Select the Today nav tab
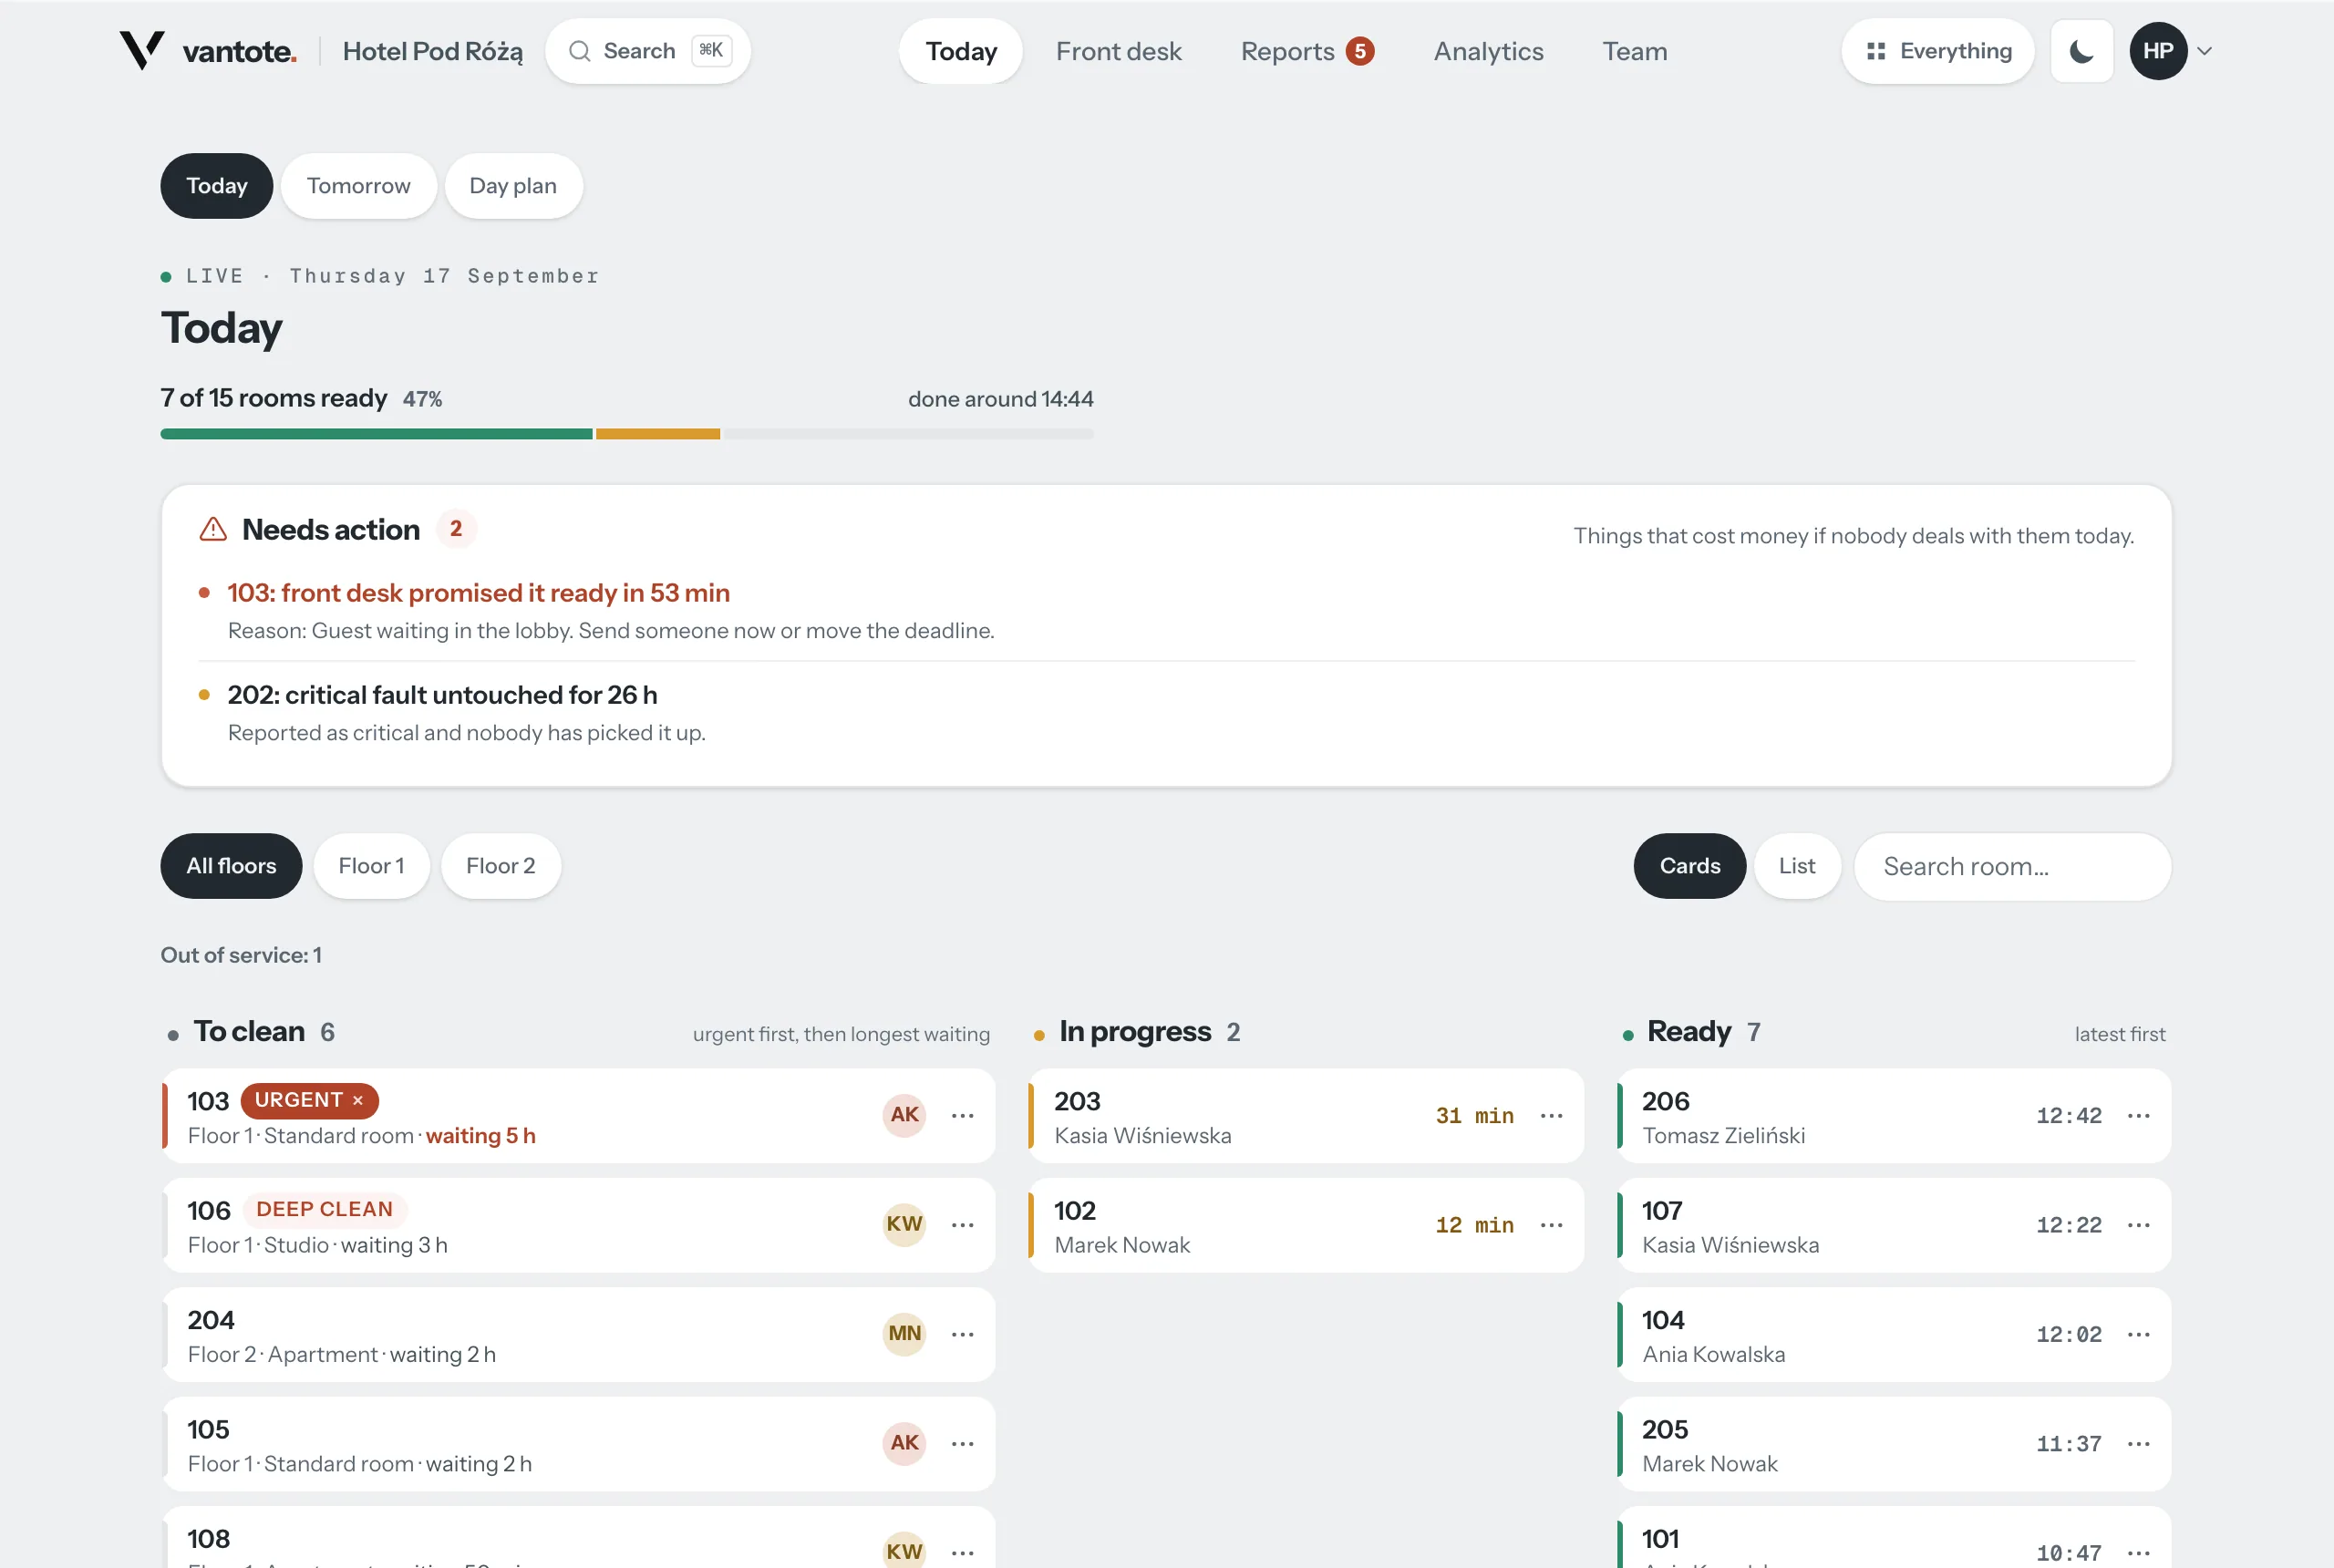 (x=960, y=51)
